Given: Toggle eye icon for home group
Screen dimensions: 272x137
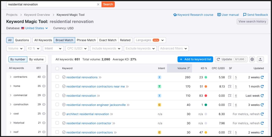Looking at the screenshot, I should (x=44, y=86).
